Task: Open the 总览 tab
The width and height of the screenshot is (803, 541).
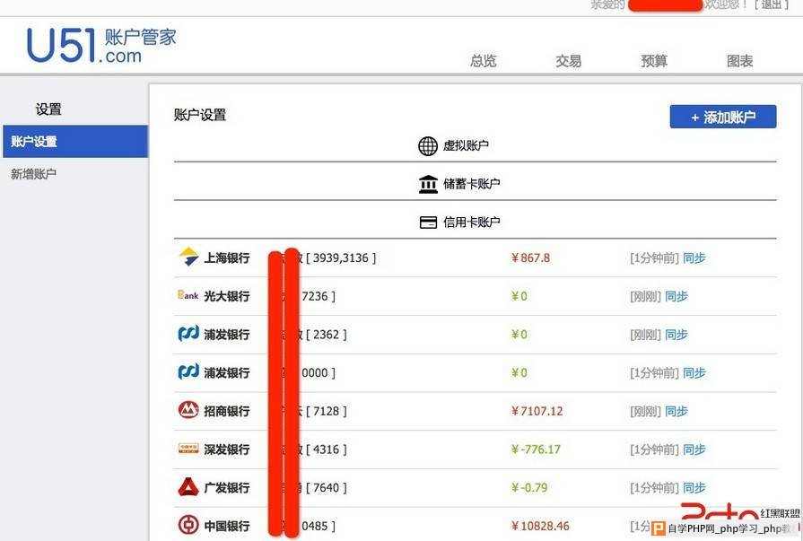Action: click(483, 61)
